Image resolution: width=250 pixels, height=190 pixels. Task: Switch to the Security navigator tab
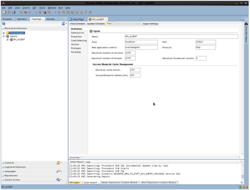point(51,19)
